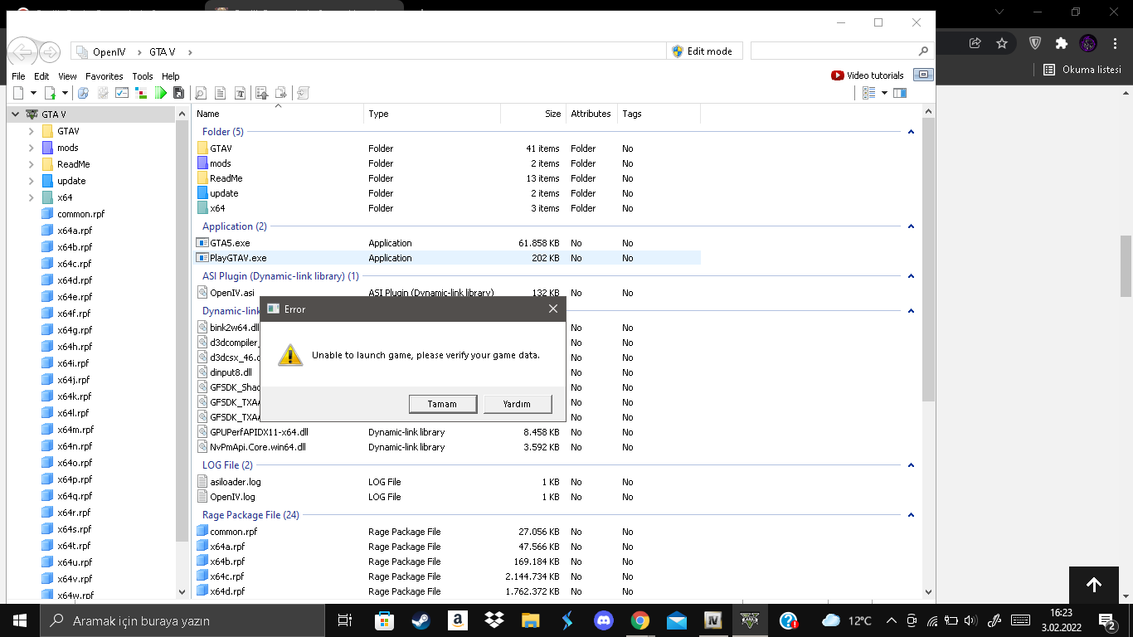Viewport: 1133px width, 637px height.
Task: Expand the update folder in the tree
Action: [x=31, y=181]
